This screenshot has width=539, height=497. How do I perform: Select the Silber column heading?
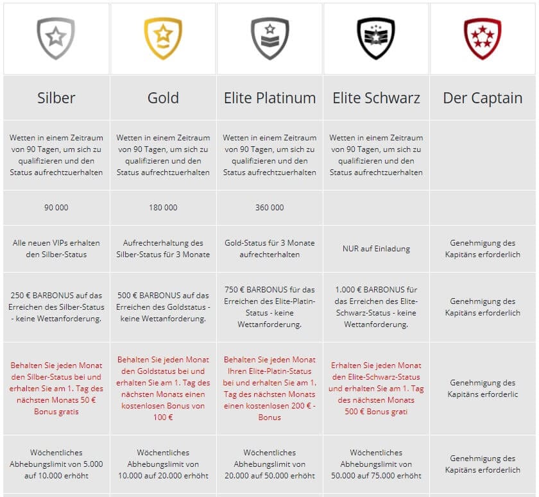(x=56, y=98)
